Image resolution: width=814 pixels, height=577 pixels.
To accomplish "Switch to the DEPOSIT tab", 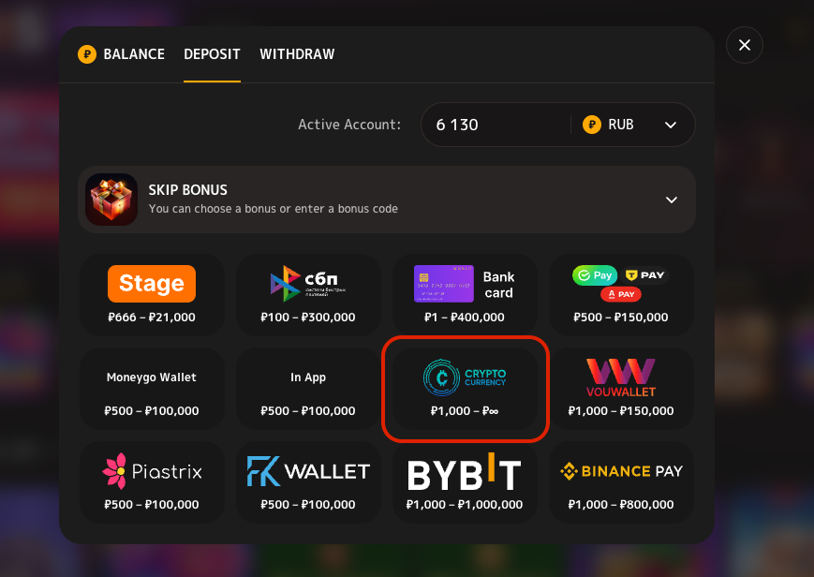I will point(212,54).
